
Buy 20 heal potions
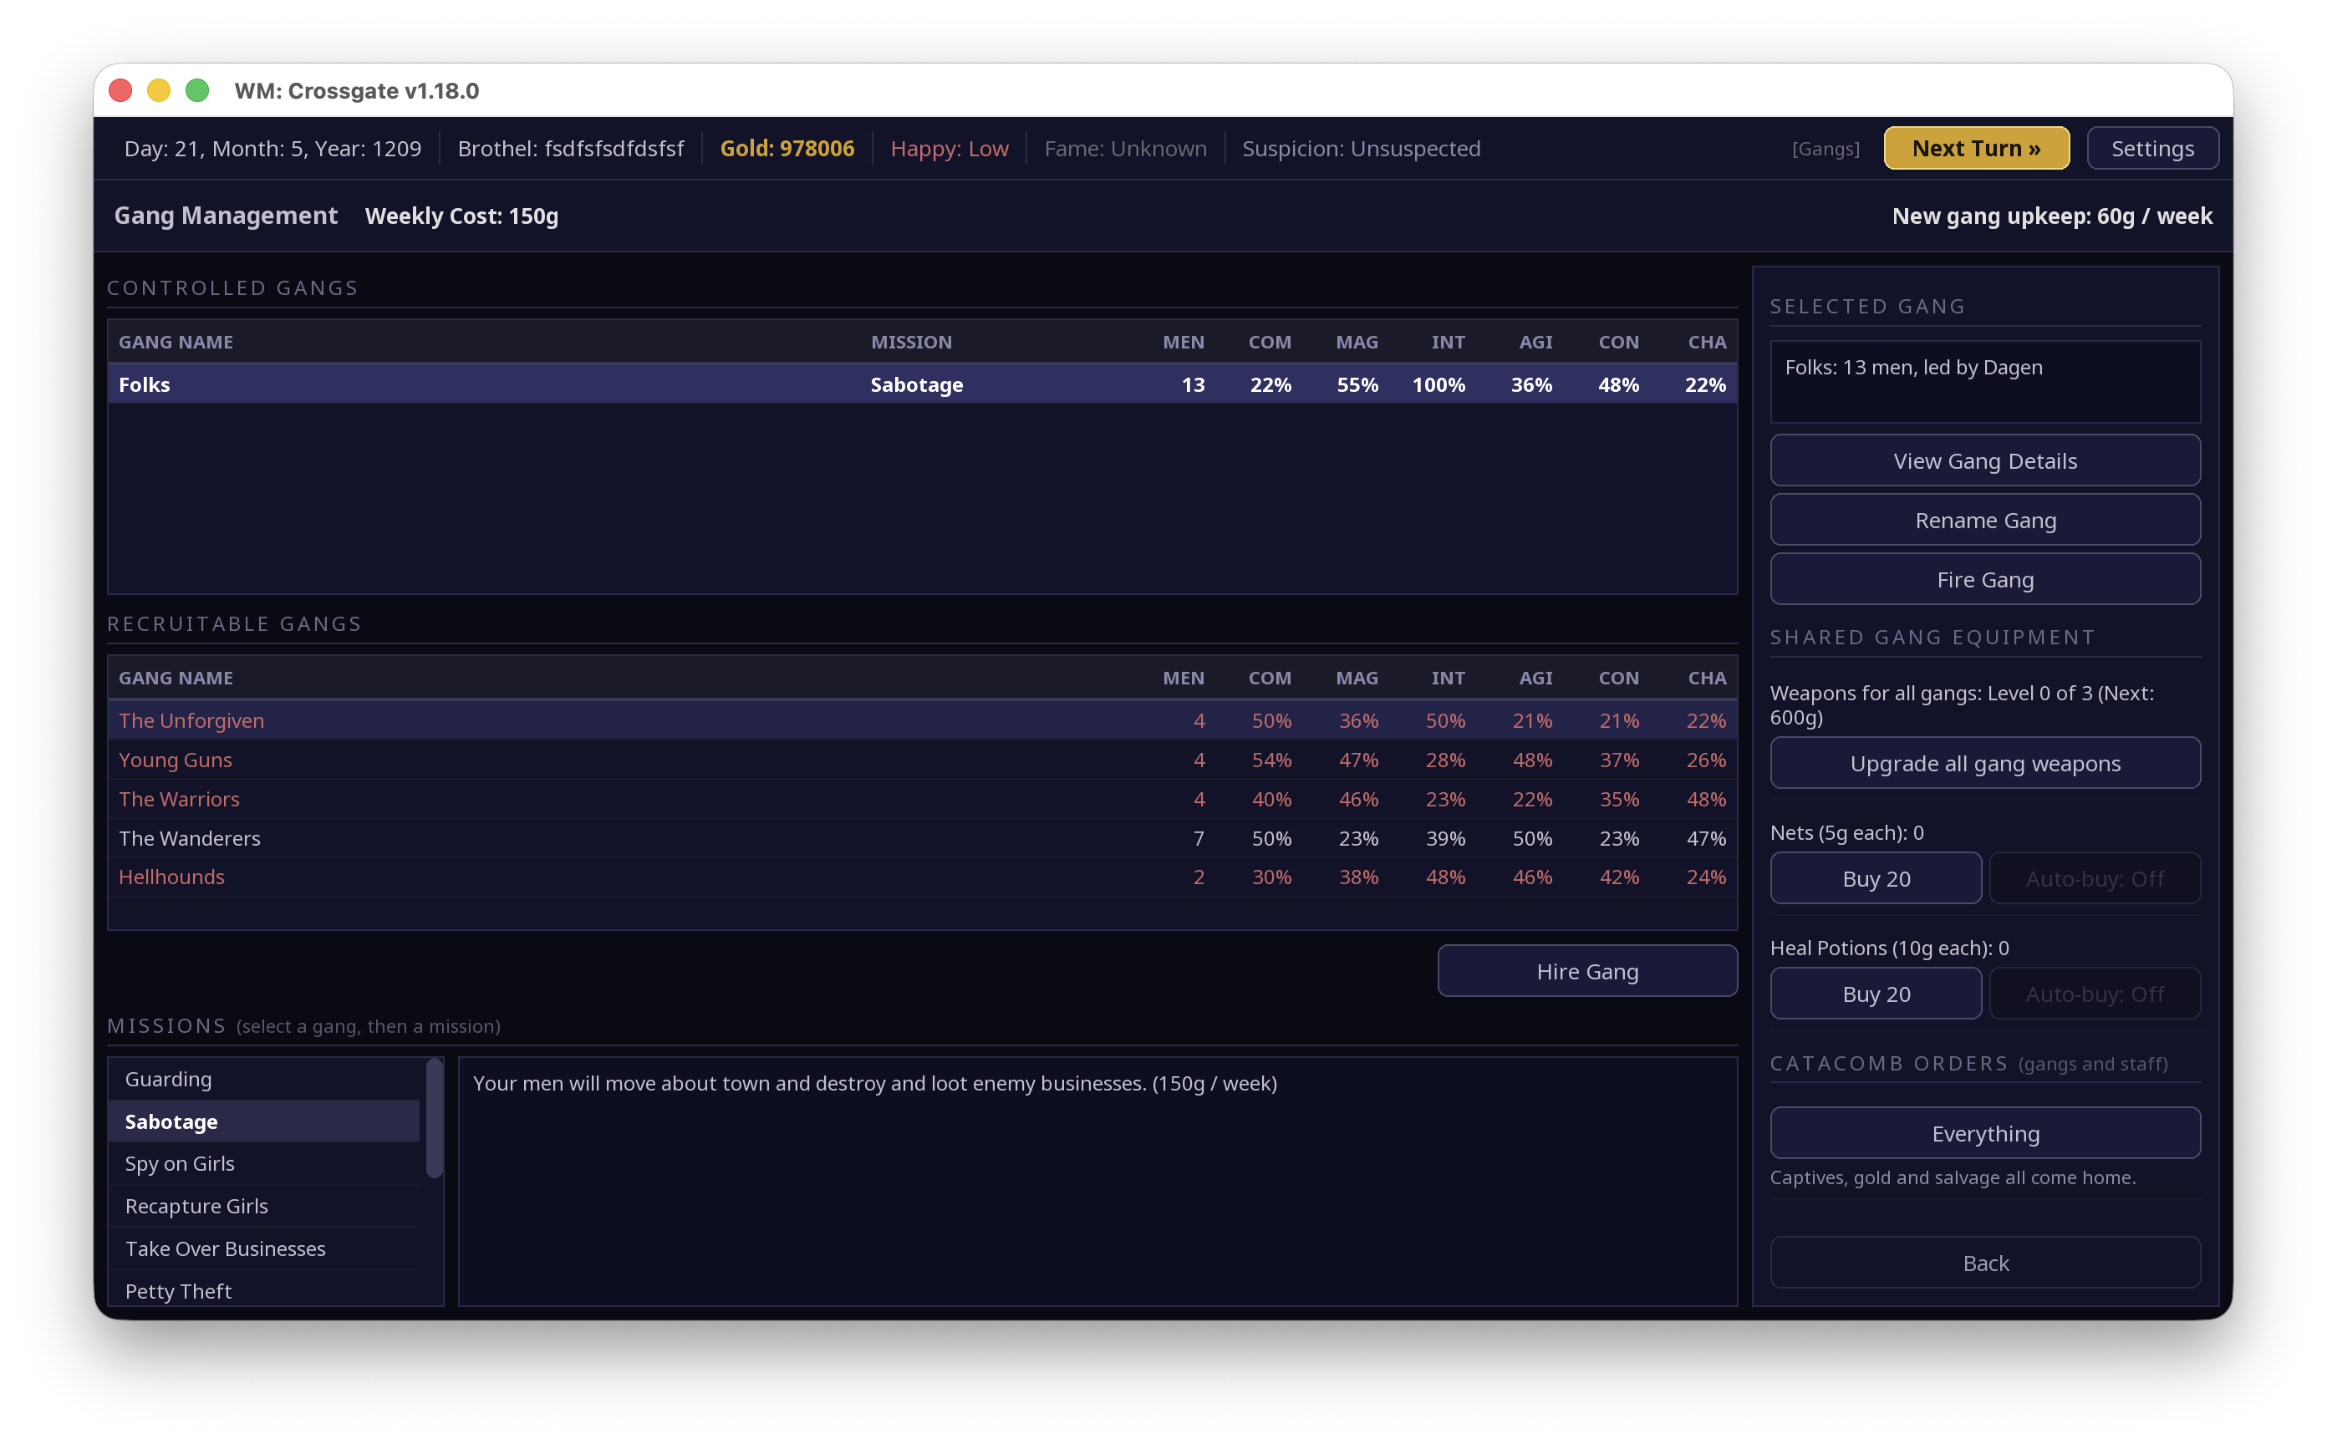[1876, 994]
